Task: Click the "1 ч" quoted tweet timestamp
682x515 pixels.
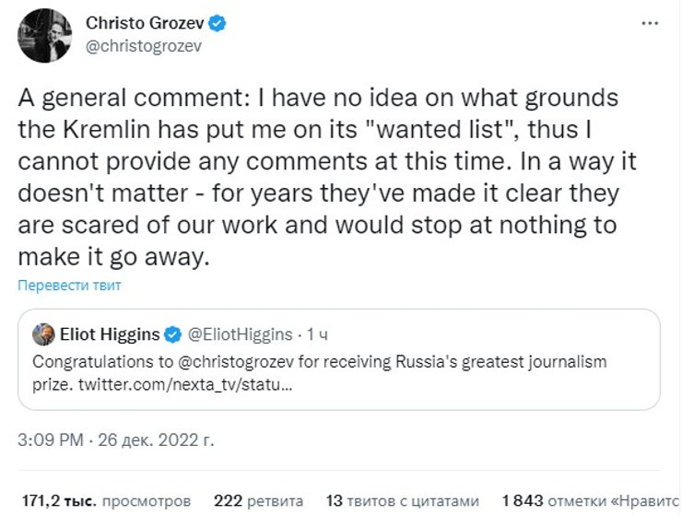Action: pos(316,334)
